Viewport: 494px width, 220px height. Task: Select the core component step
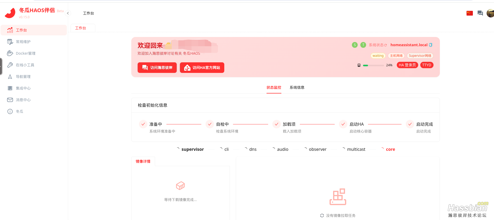(x=388, y=149)
